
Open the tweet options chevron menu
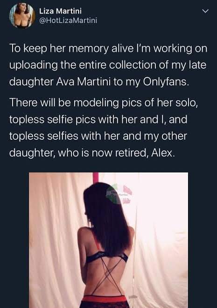(x=205, y=11)
